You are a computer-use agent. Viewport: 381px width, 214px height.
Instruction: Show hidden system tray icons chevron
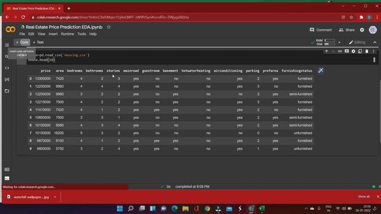pyautogui.click(x=305, y=209)
